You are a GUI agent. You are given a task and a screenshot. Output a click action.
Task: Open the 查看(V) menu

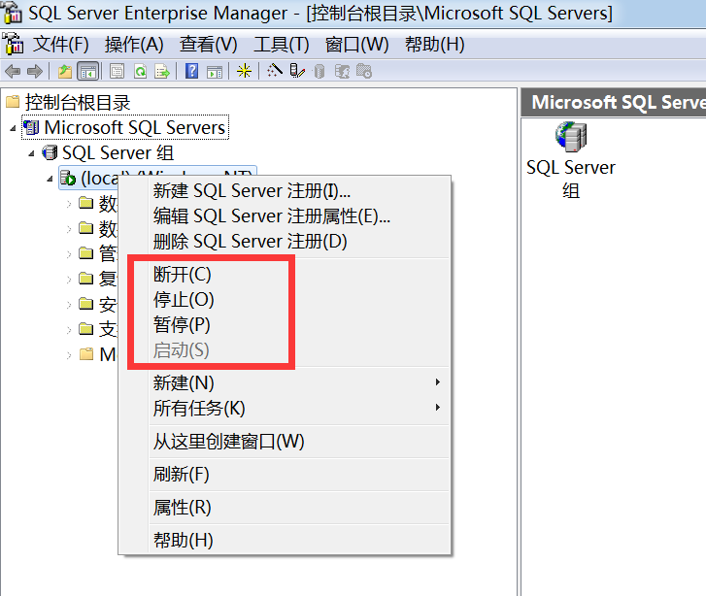(209, 44)
